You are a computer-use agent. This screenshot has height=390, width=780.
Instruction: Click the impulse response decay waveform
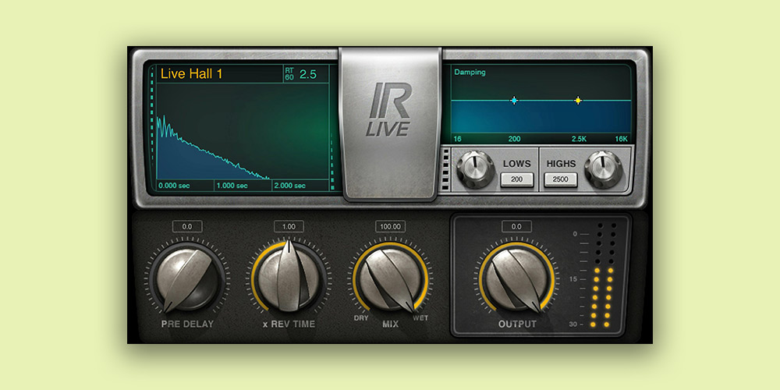[x=214, y=147]
